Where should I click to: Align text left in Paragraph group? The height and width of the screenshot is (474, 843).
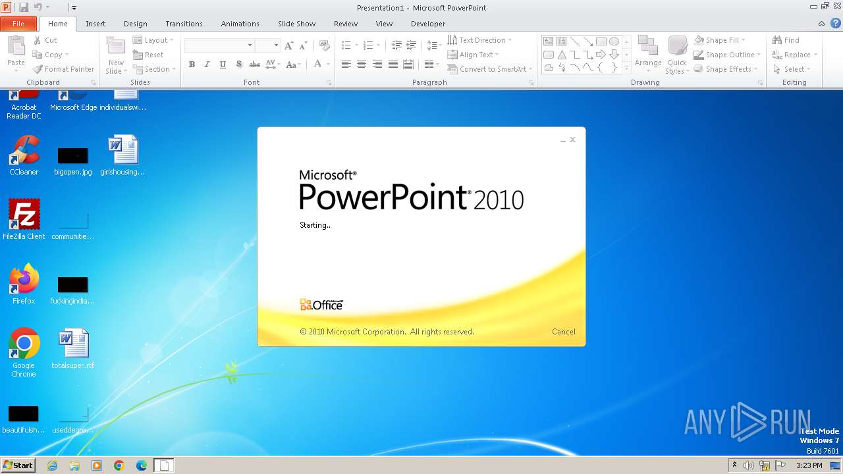click(346, 65)
